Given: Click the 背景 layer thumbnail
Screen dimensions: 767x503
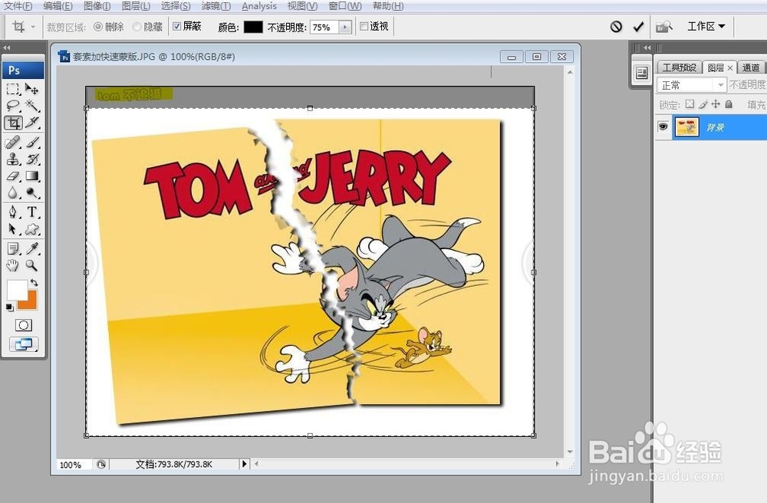Looking at the screenshot, I should click(x=686, y=127).
